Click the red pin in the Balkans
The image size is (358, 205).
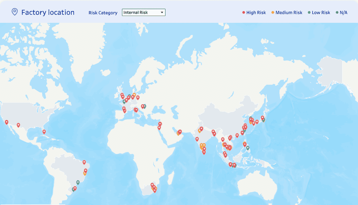coord(143,106)
